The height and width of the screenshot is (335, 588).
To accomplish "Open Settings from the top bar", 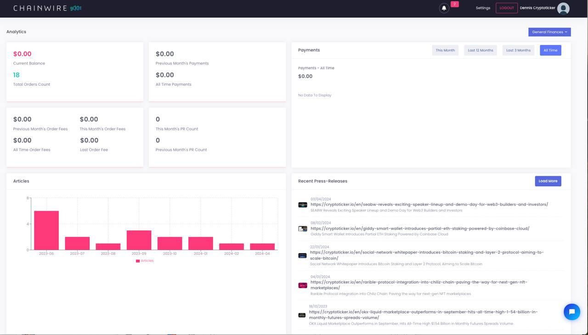I will 483,8.
